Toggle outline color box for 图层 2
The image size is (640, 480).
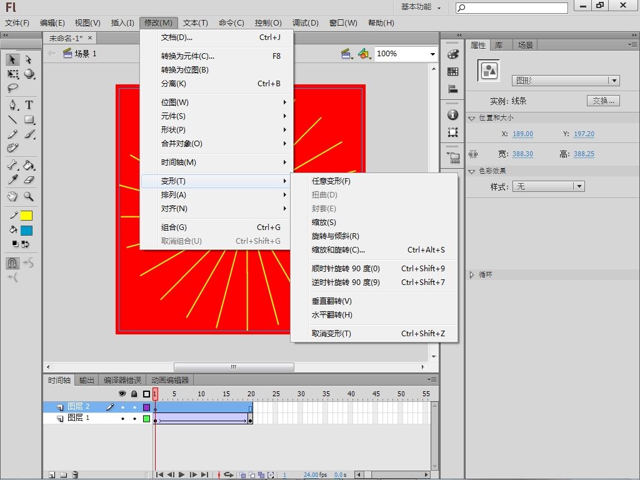point(146,407)
